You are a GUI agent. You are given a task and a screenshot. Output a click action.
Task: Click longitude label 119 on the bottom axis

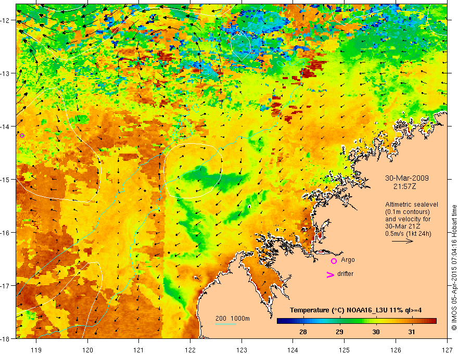coord(36,350)
